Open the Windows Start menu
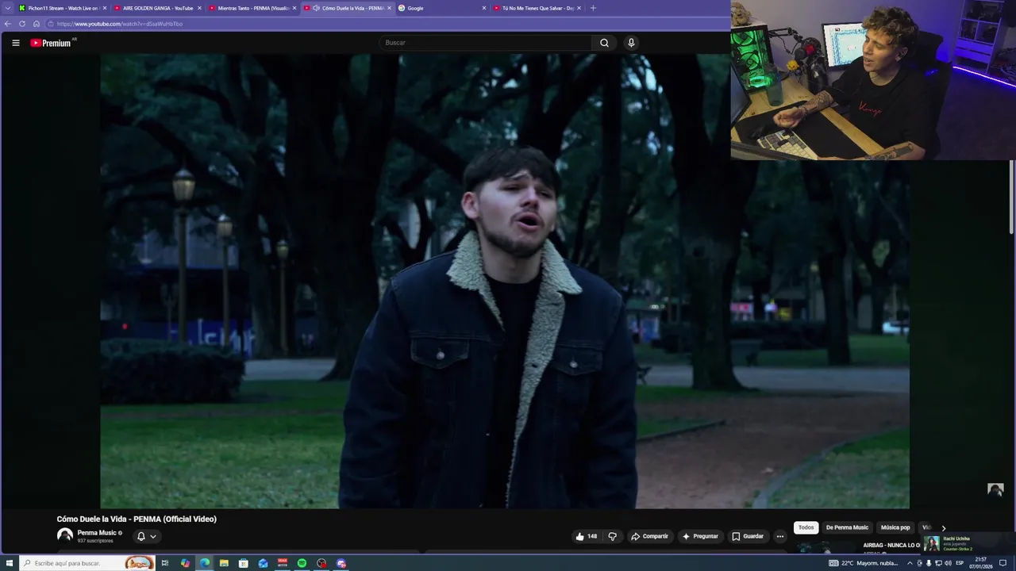Screen dimensions: 1016x571 coord(10,563)
